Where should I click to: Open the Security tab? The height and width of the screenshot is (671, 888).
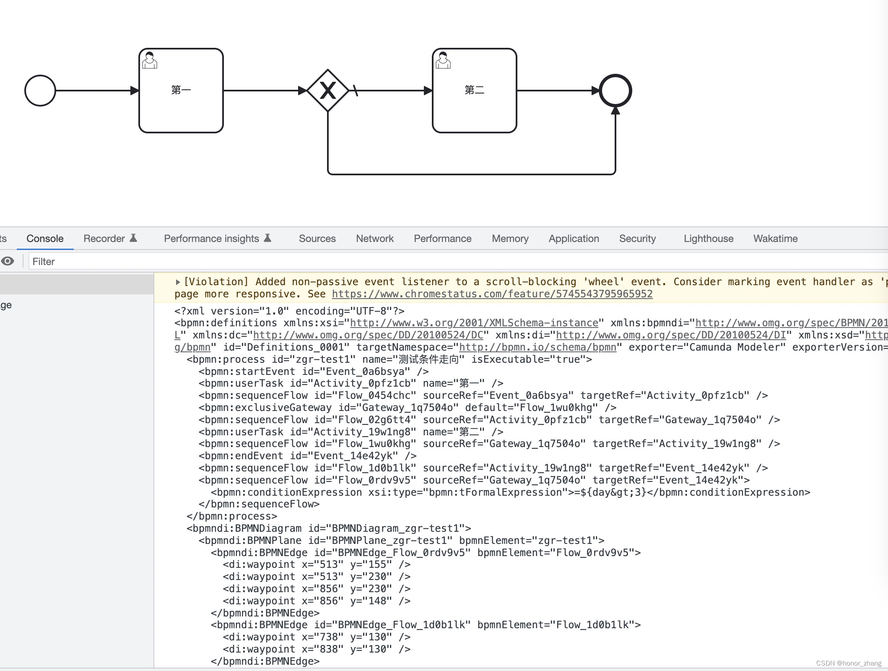click(x=637, y=239)
